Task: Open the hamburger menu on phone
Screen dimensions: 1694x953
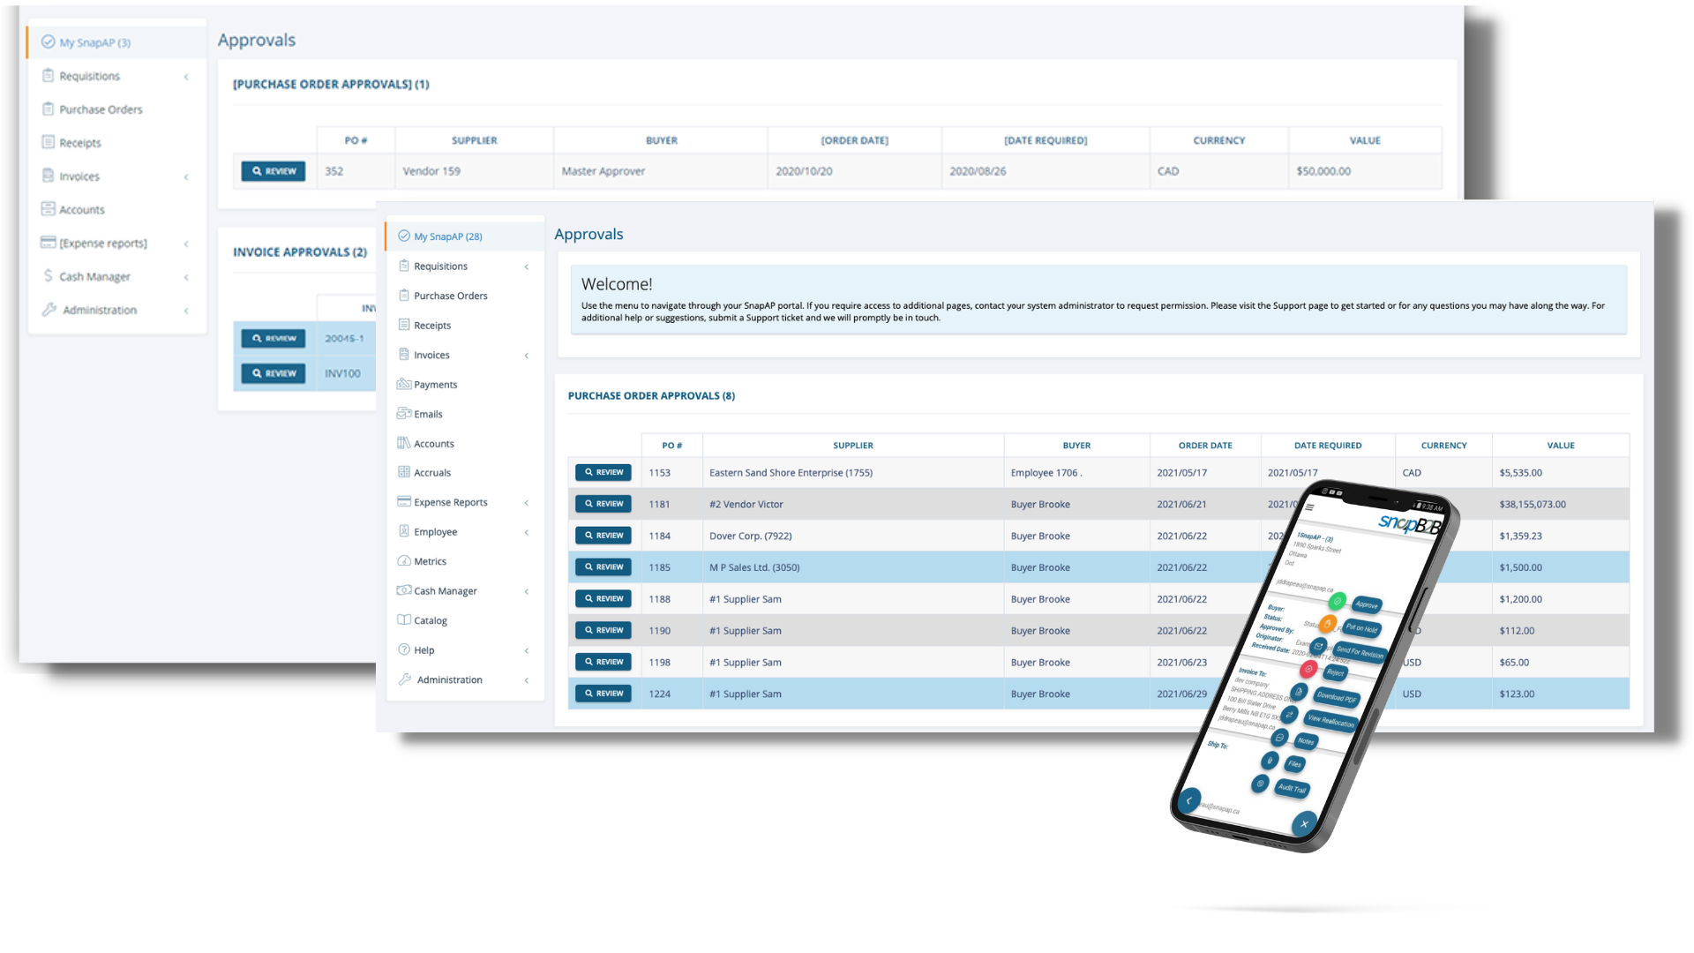Action: point(1310,507)
